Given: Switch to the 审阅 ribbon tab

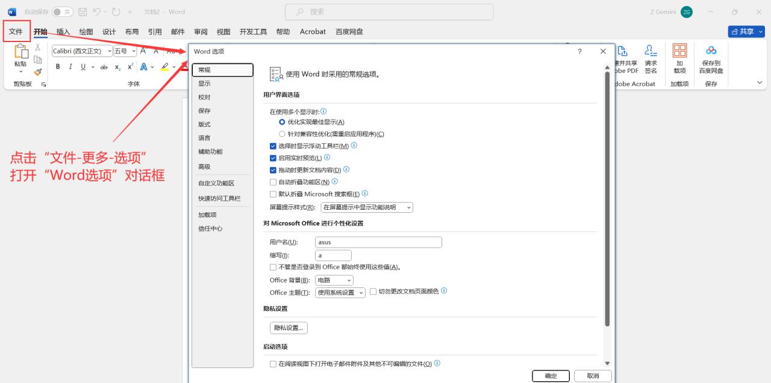Looking at the screenshot, I should (x=201, y=32).
